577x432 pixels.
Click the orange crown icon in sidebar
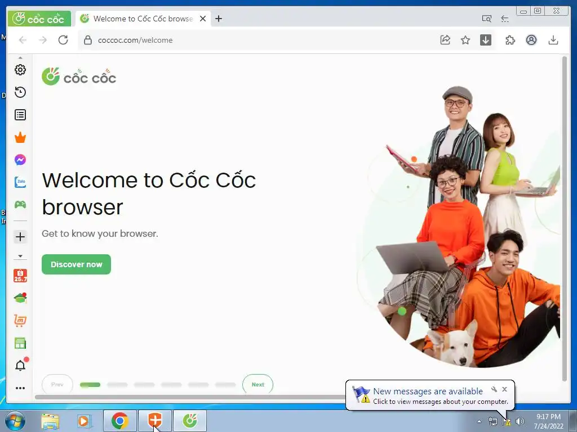[20, 137]
